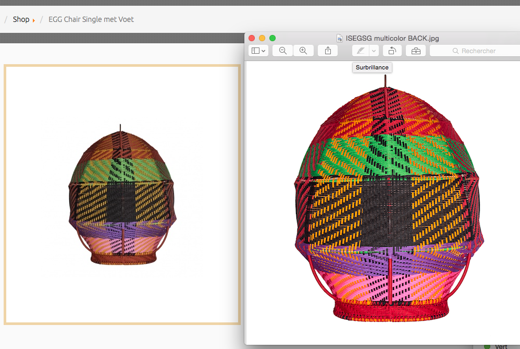Go to Shop in the breadcrumb
Screen dimensions: 520x349
pyautogui.click(x=21, y=19)
